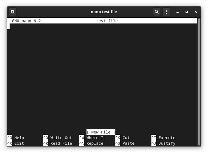This screenshot has width=208, height=154.
Task: Open the three-dot terminal menu
Action: tap(166, 12)
